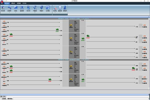Click the clipboard icon in the ribbon
Viewport: 150px width, 100px height.
click(x=60, y=8)
